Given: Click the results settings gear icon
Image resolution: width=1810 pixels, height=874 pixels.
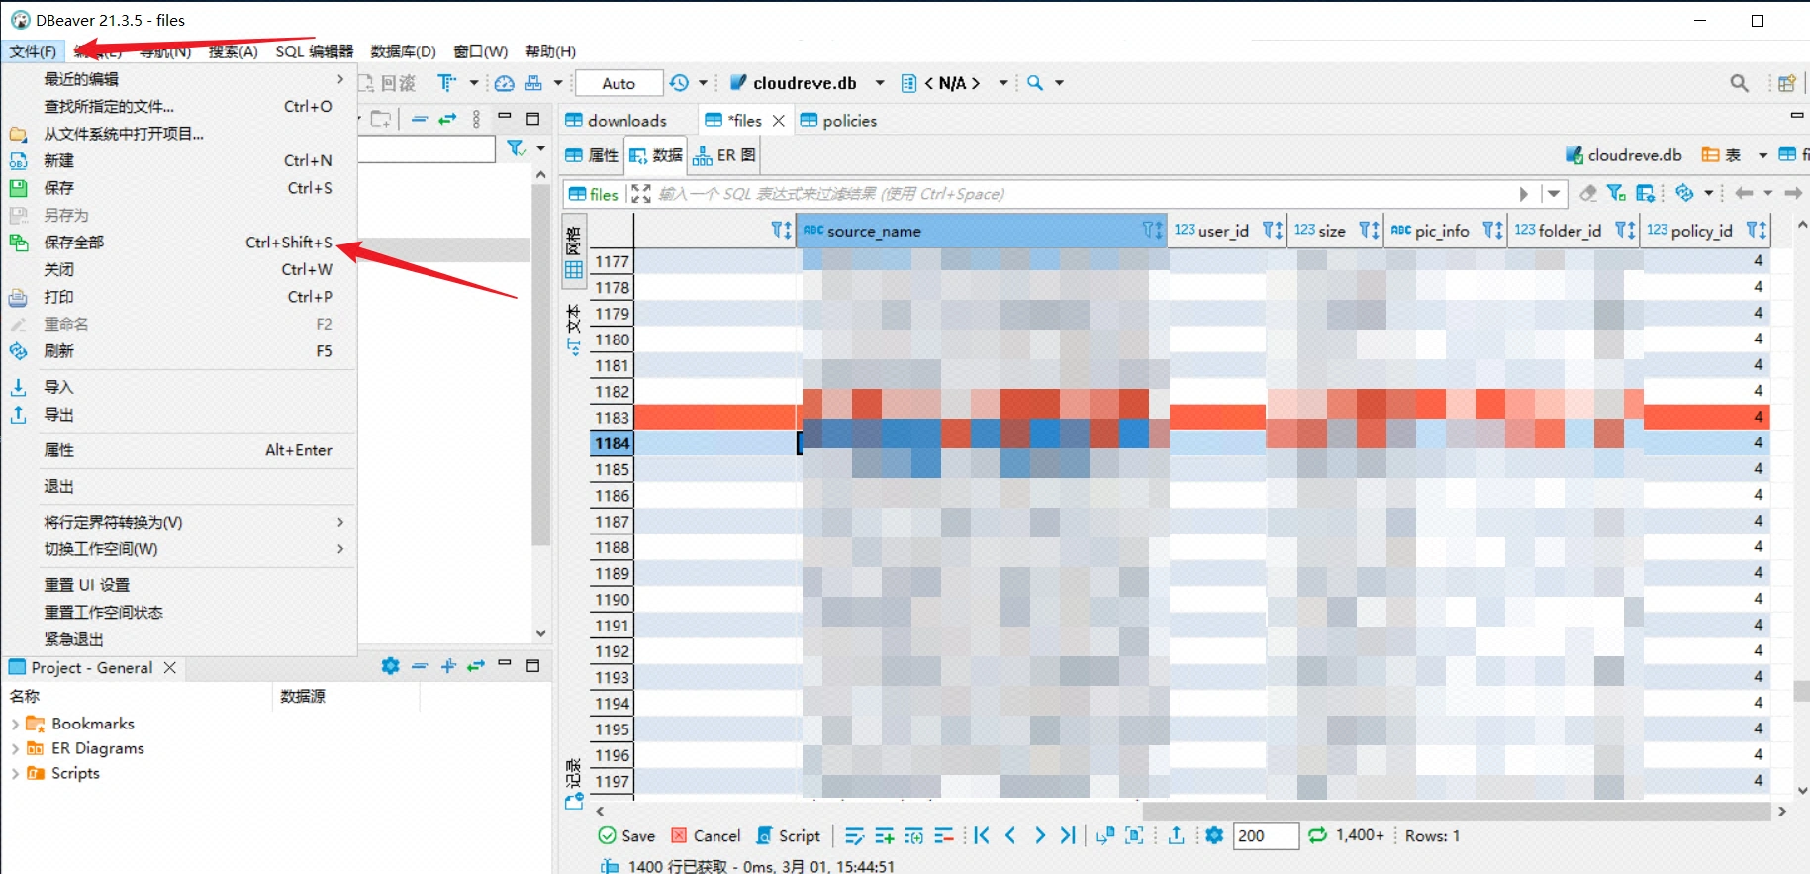Looking at the screenshot, I should pos(1214,836).
